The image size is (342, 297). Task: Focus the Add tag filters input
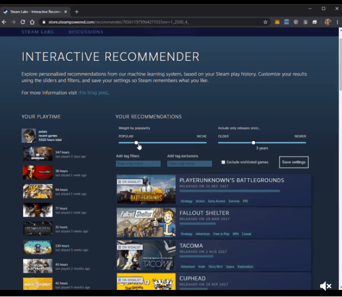[x=138, y=164]
